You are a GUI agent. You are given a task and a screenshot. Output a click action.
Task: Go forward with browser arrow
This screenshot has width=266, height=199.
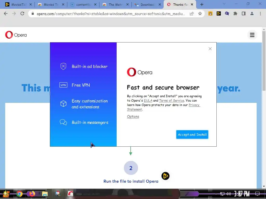[14, 13]
